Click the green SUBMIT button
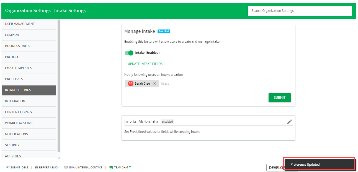Viewport: 358px width, 172px height. click(x=280, y=98)
